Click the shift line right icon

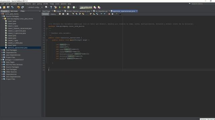click(104, 14)
